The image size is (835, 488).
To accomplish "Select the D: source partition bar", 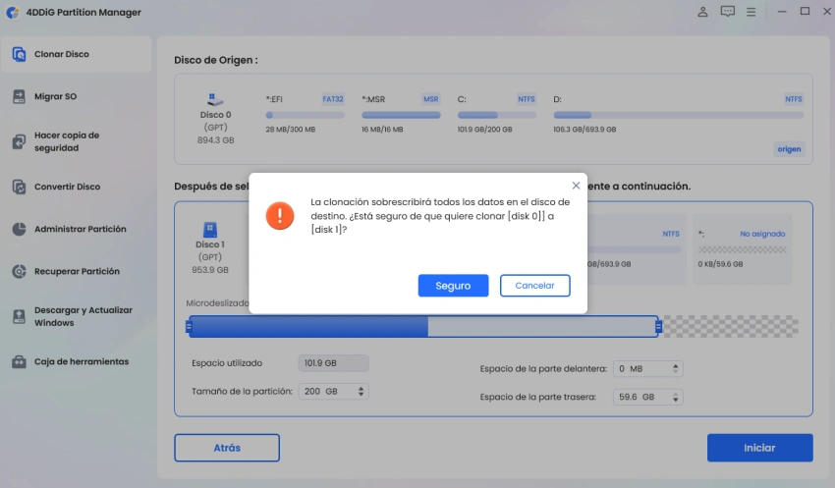I will (679, 115).
